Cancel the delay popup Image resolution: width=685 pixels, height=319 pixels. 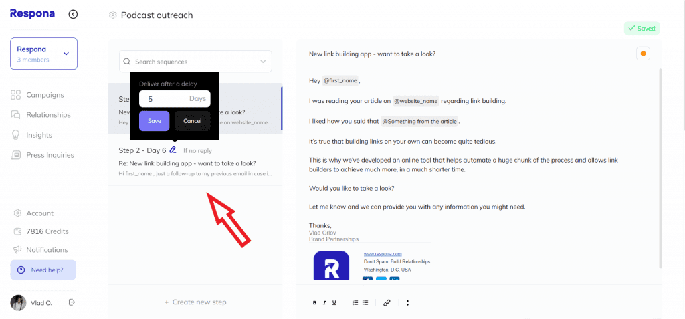pos(192,121)
